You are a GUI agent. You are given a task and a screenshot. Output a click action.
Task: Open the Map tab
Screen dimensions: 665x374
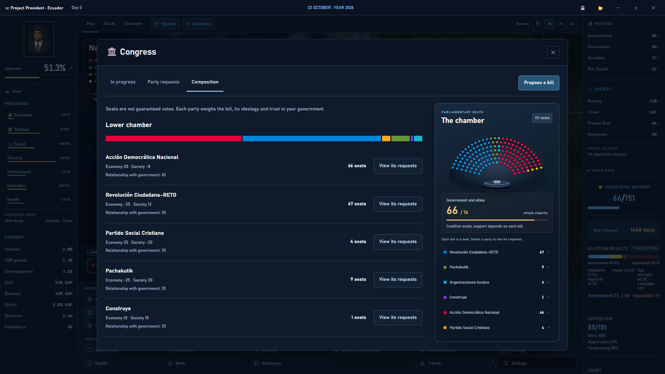pos(90,24)
